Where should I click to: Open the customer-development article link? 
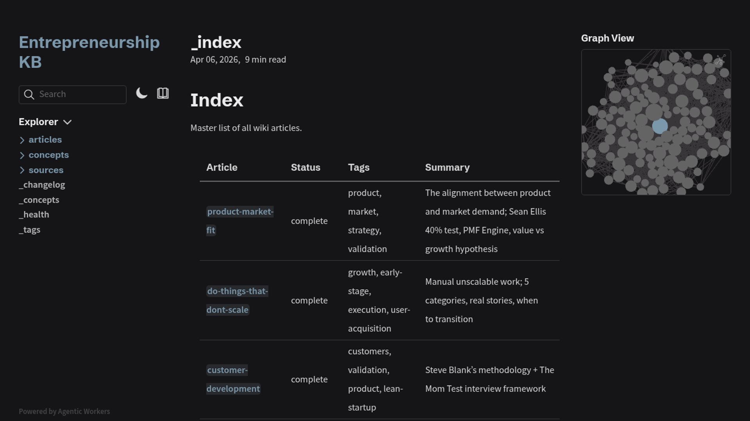pyautogui.click(x=227, y=370)
